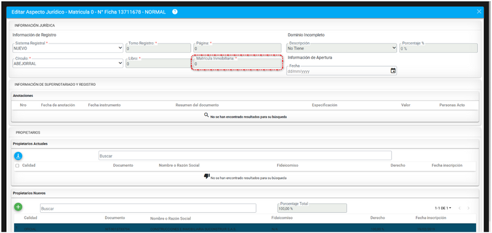This screenshot has width=492, height=233.
Task: Click the Tomo Registro field
Action: coord(158,48)
